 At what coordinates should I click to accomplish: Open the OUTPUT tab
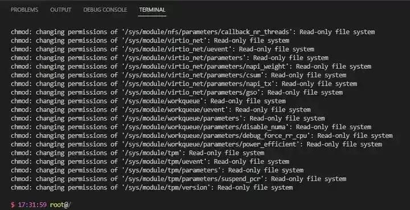click(x=61, y=10)
